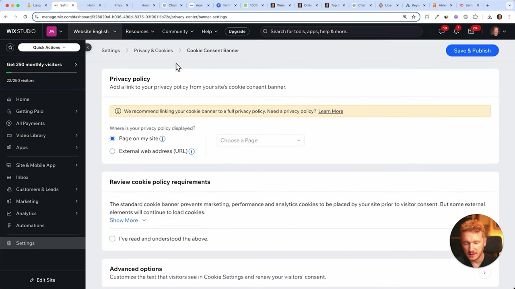
Task: Click the info icon next to Page on my site
Action: 163,139
